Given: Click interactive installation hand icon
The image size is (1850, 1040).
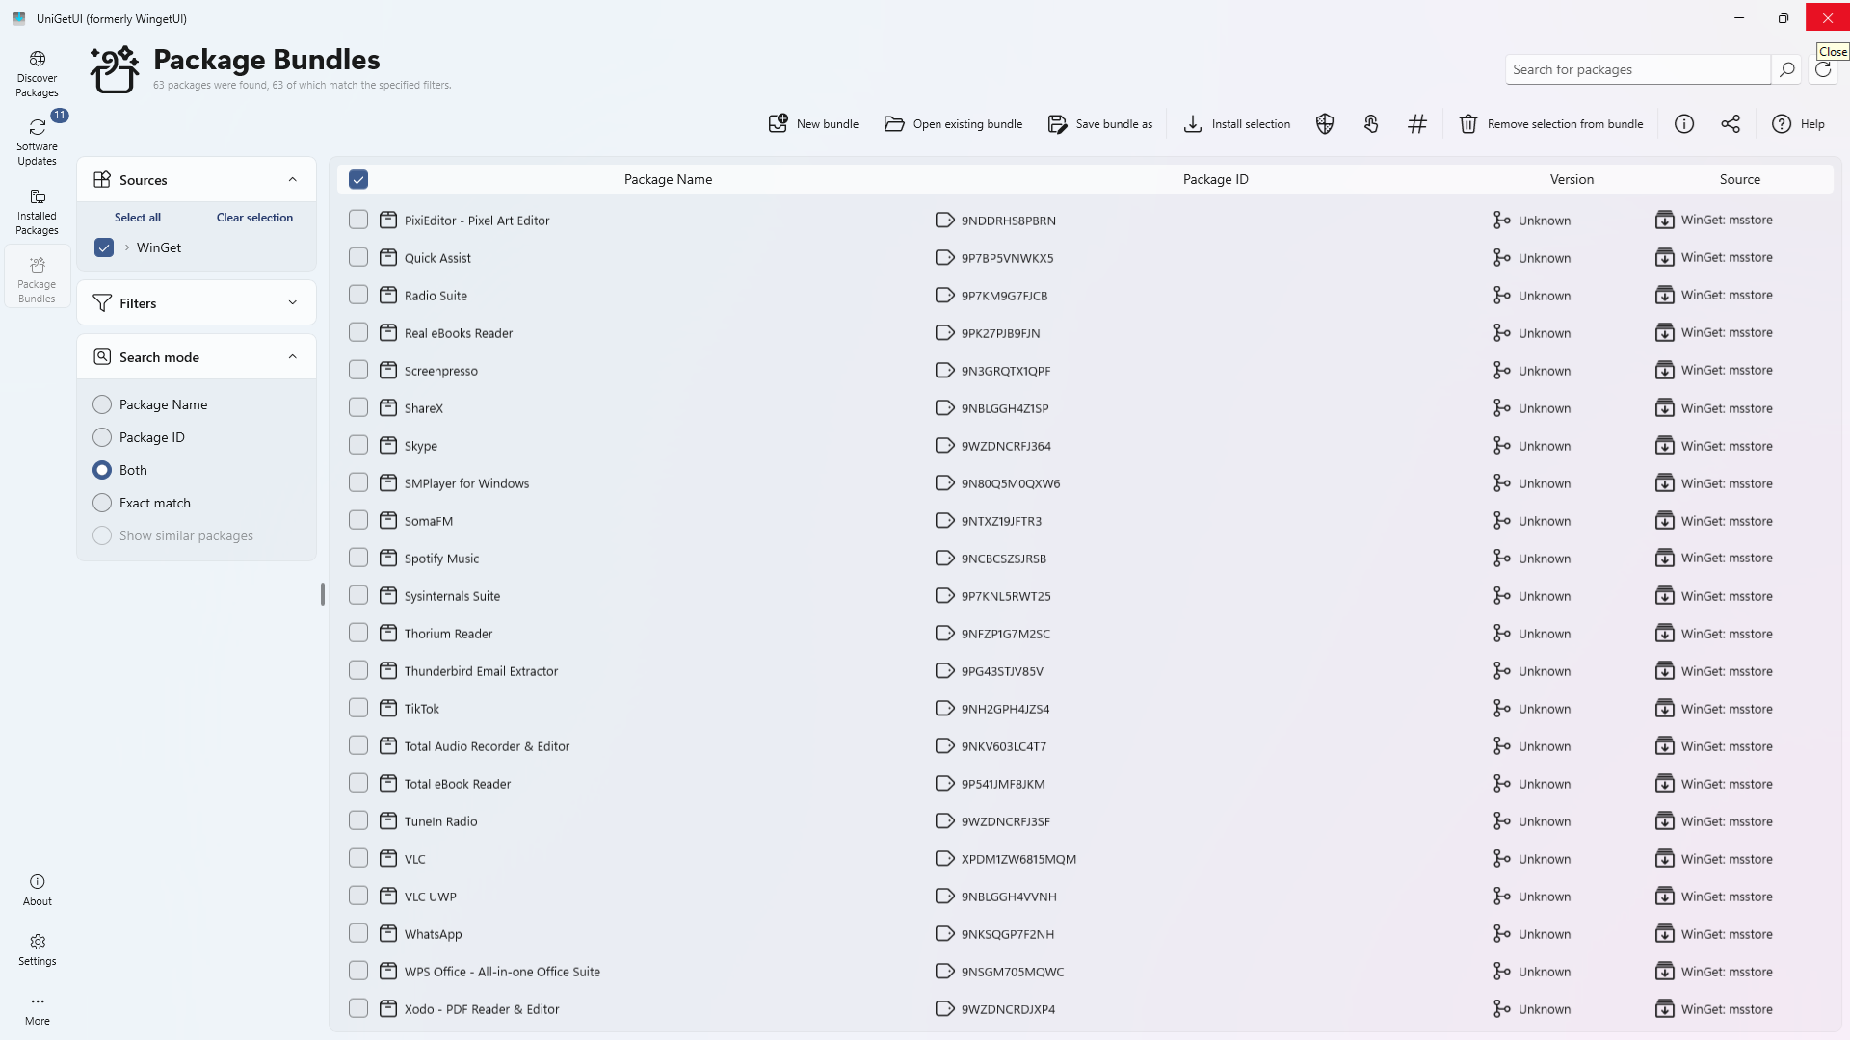Looking at the screenshot, I should coord(1371,124).
